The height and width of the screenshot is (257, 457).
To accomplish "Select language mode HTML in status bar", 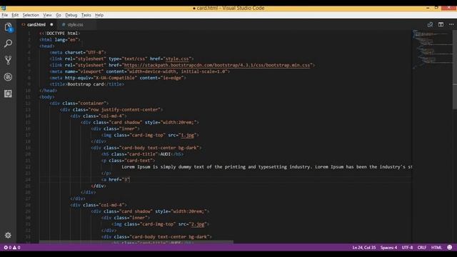I will tap(436, 248).
